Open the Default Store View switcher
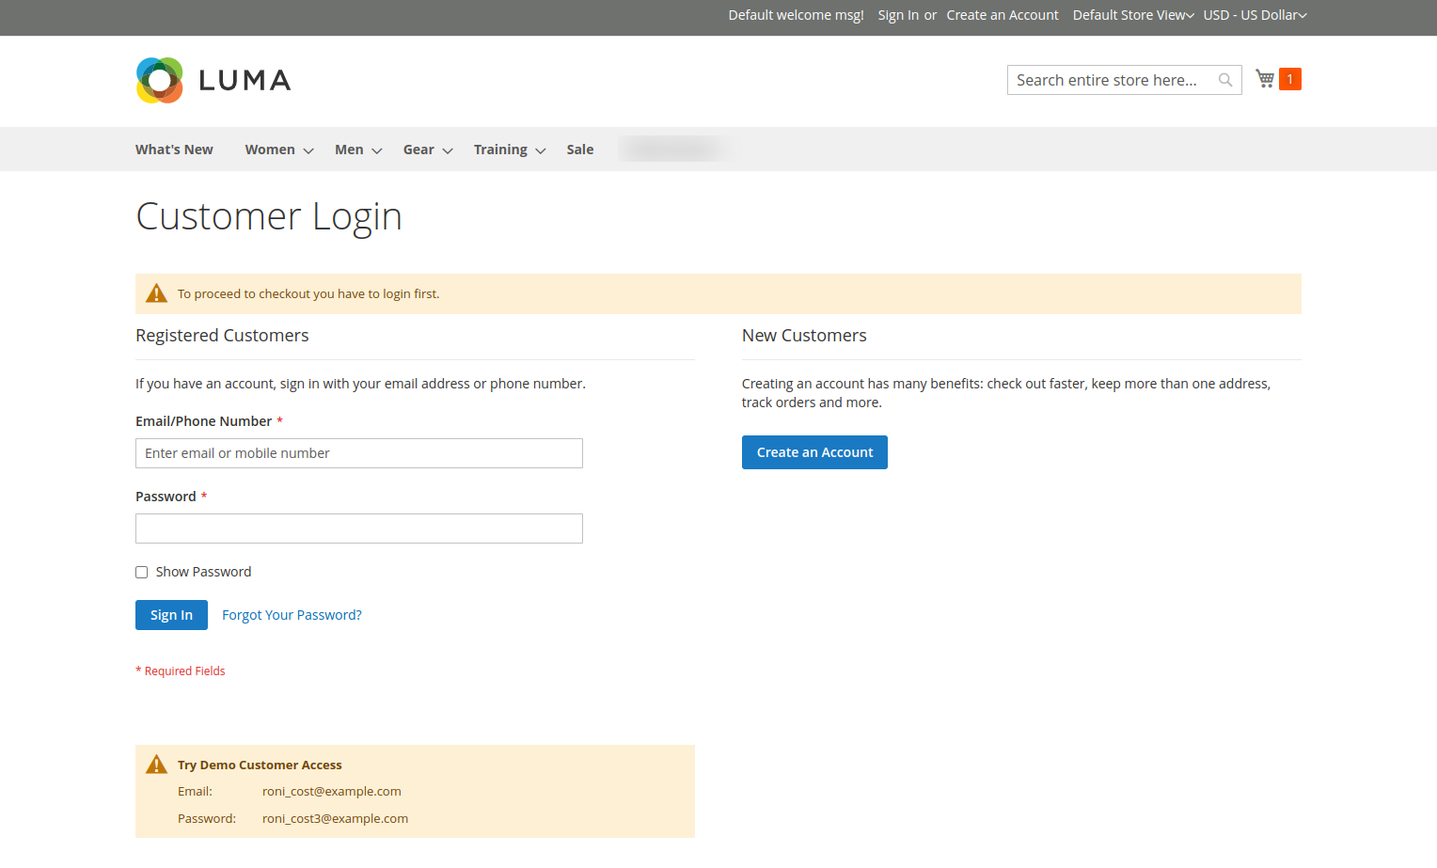The height and width of the screenshot is (868, 1437). point(1133,15)
